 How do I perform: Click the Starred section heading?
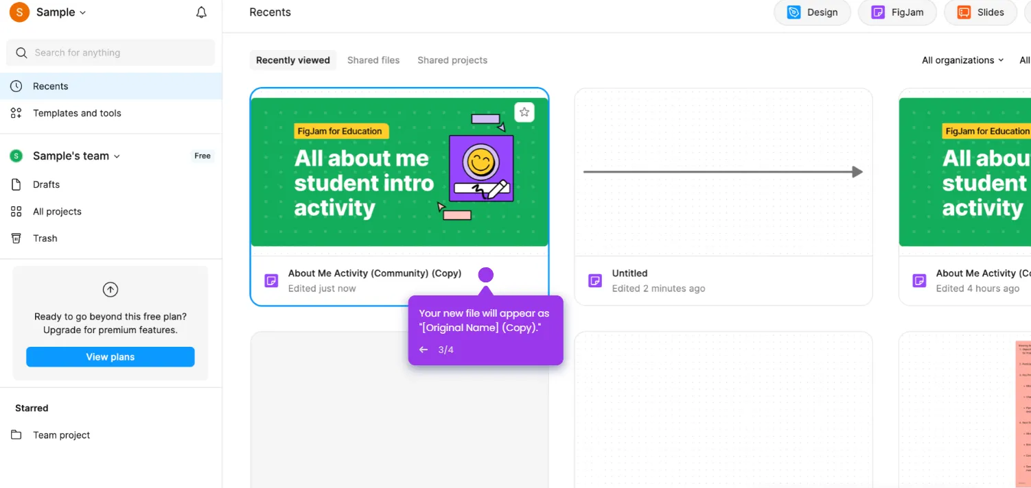pyautogui.click(x=32, y=408)
